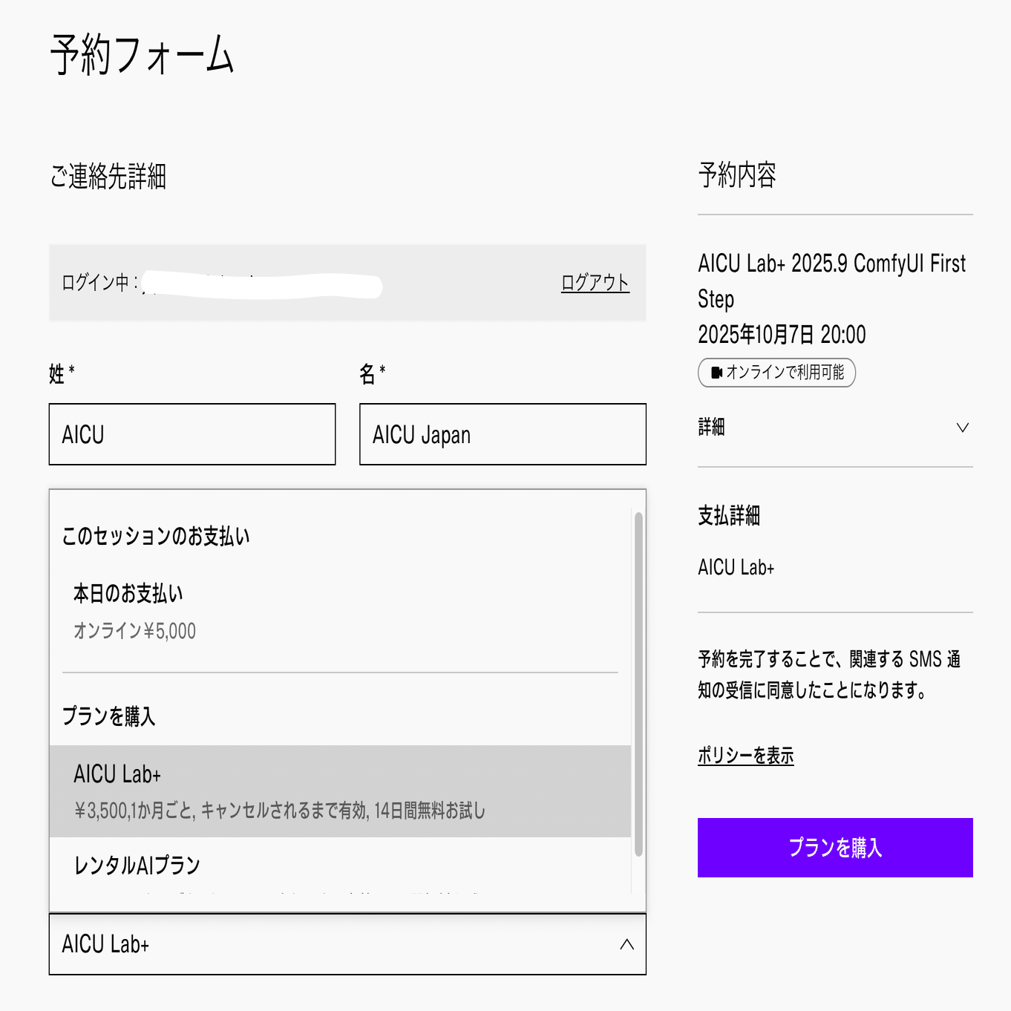Image resolution: width=1011 pixels, height=1011 pixels.
Task: Click the このセッションのお支払い group header
Action: pos(156,536)
